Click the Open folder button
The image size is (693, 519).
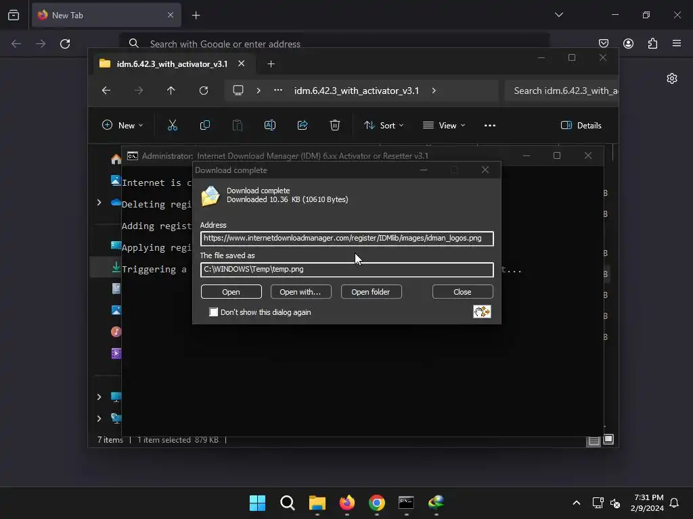click(371, 292)
